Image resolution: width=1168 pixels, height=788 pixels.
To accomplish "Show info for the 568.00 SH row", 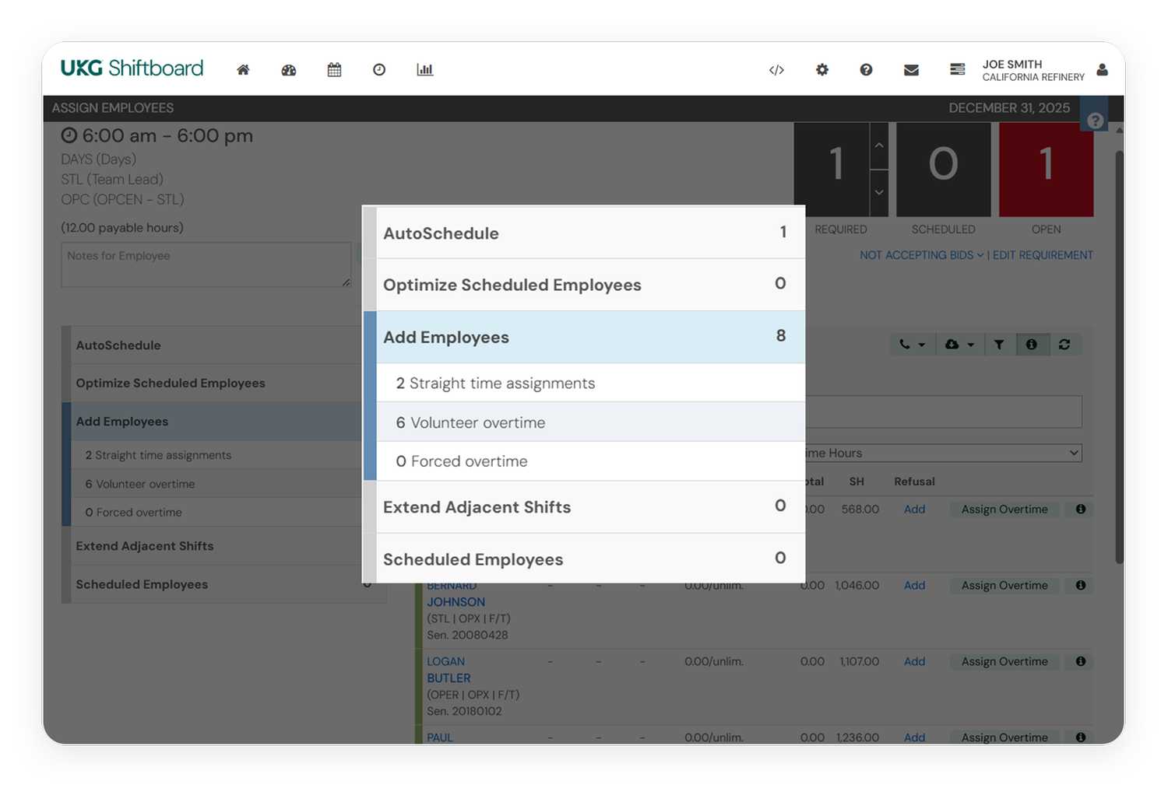I will 1081,510.
